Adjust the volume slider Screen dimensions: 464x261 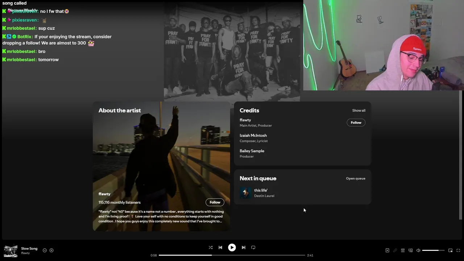coord(433,250)
